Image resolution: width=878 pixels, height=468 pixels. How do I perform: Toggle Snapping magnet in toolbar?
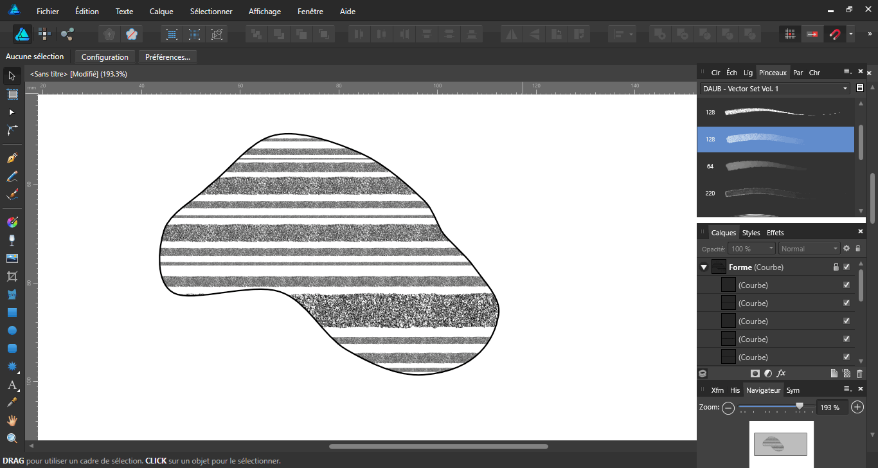834,34
